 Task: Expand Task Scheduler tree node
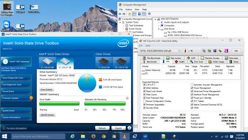coord(123,26)
